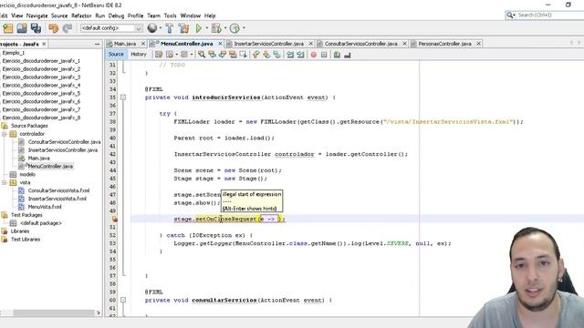The width and height of the screenshot is (584, 328).
Task: Click the Profile Project clock icon
Action: [235, 28]
